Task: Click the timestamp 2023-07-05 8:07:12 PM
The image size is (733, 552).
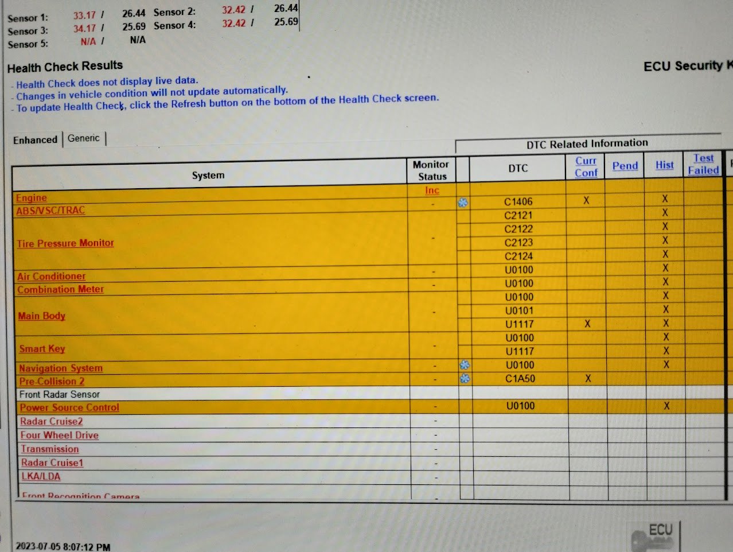Action: click(x=63, y=547)
